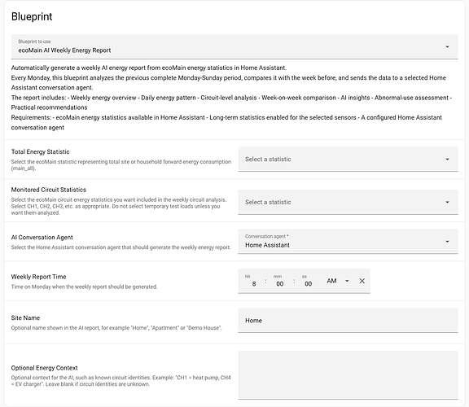Click the Weekly Report Time label
The width and height of the screenshot is (469, 407).
pyautogui.click(x=38, y=277)
